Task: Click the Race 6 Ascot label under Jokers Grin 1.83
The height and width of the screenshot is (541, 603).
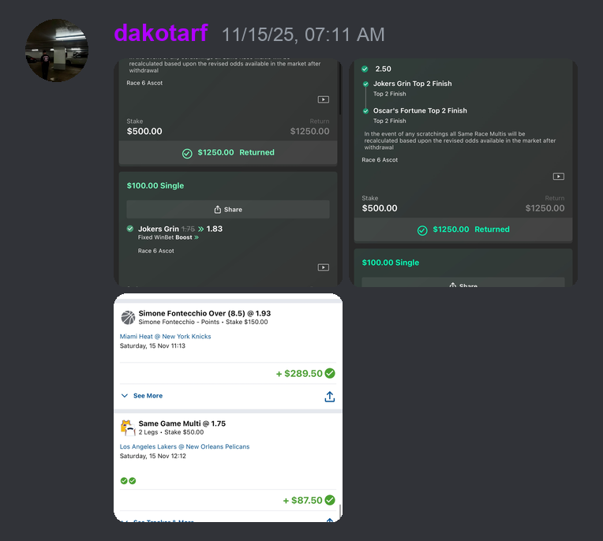Action: tap(155, 251)
